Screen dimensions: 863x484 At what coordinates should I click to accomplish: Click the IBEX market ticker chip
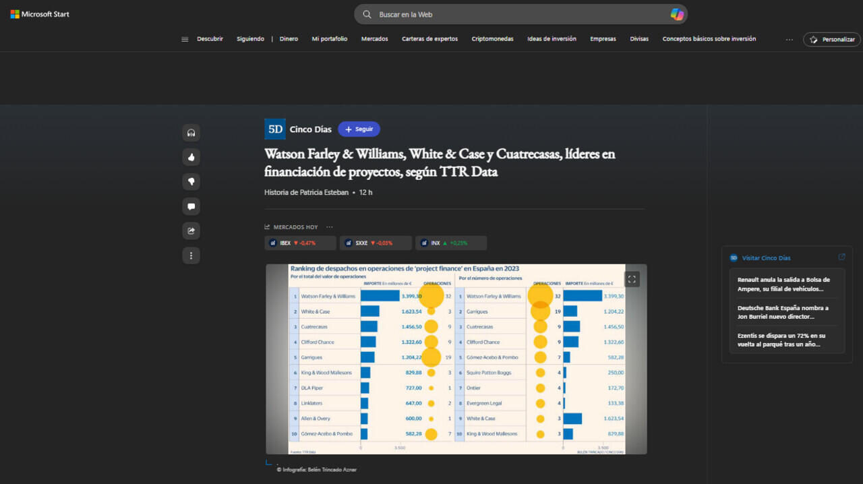300,243
